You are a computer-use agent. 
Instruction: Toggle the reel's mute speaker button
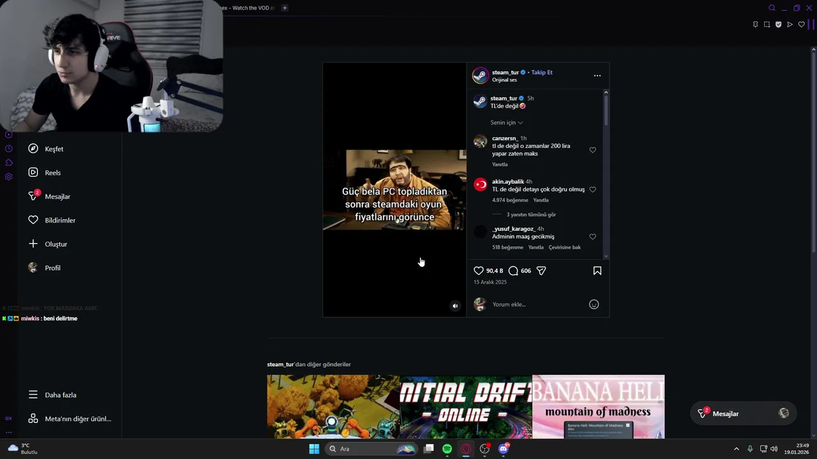click(x=455, y=306)
